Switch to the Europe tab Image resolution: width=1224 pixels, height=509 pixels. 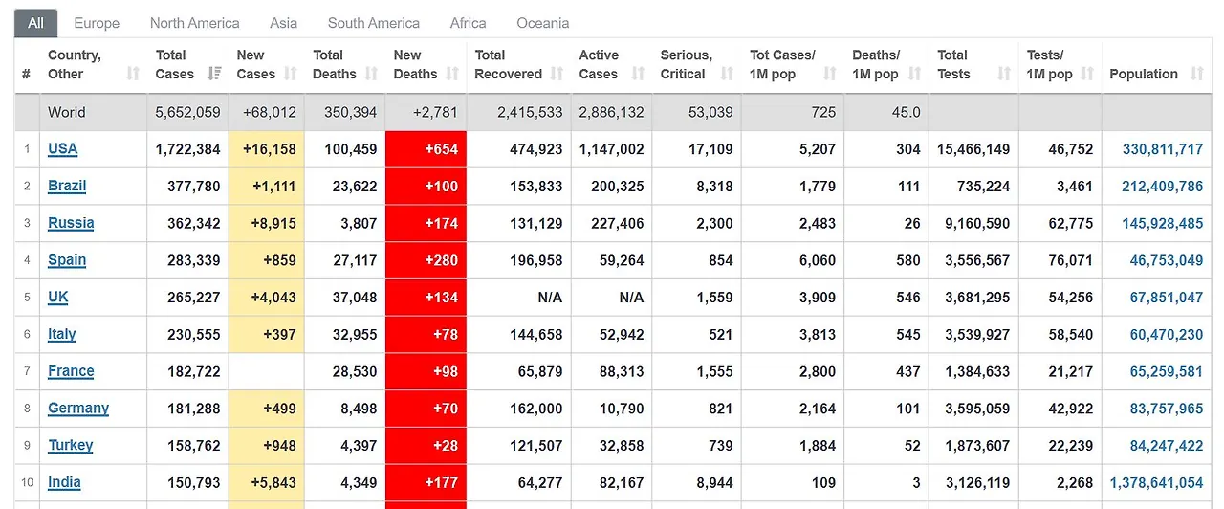97,23
